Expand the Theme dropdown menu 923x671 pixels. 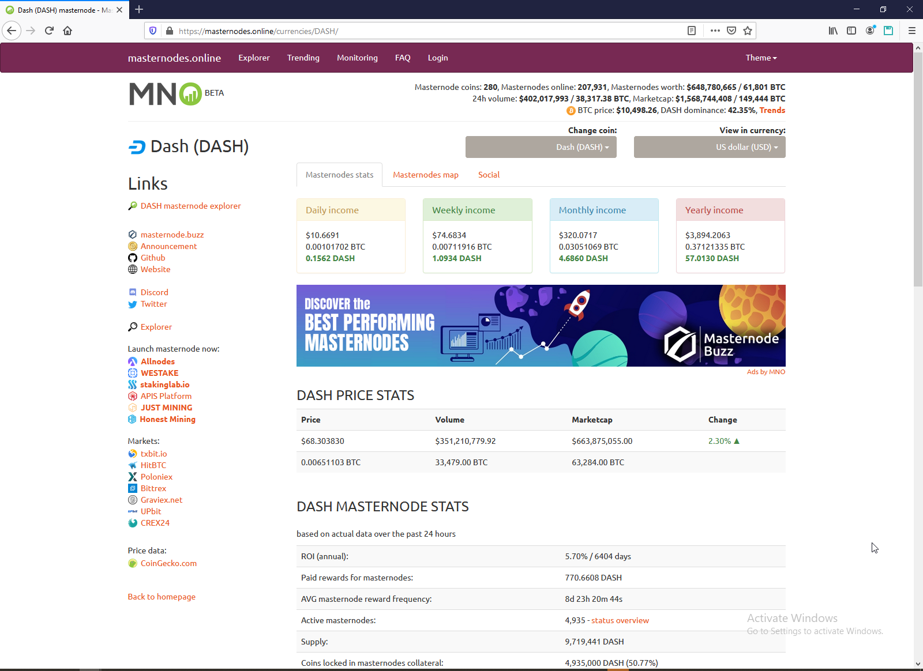[761, 58]
